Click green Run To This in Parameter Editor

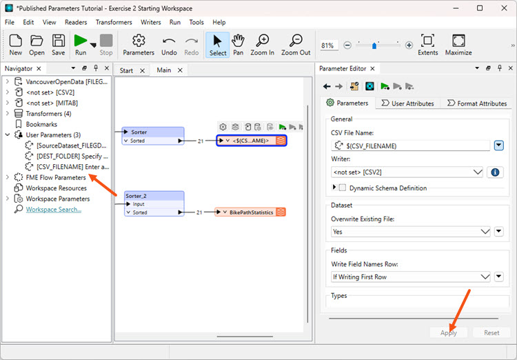(385, 86)
